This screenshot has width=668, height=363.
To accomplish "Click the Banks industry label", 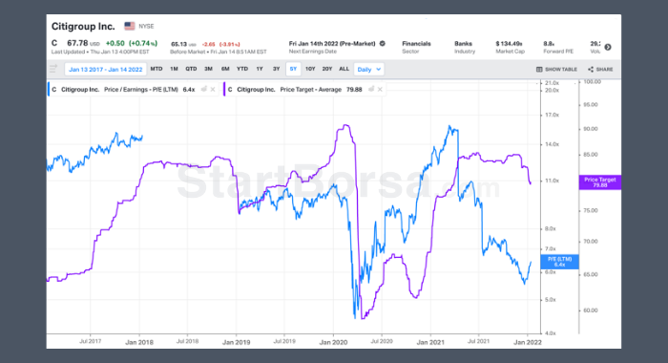I will (x=463, y=44).
